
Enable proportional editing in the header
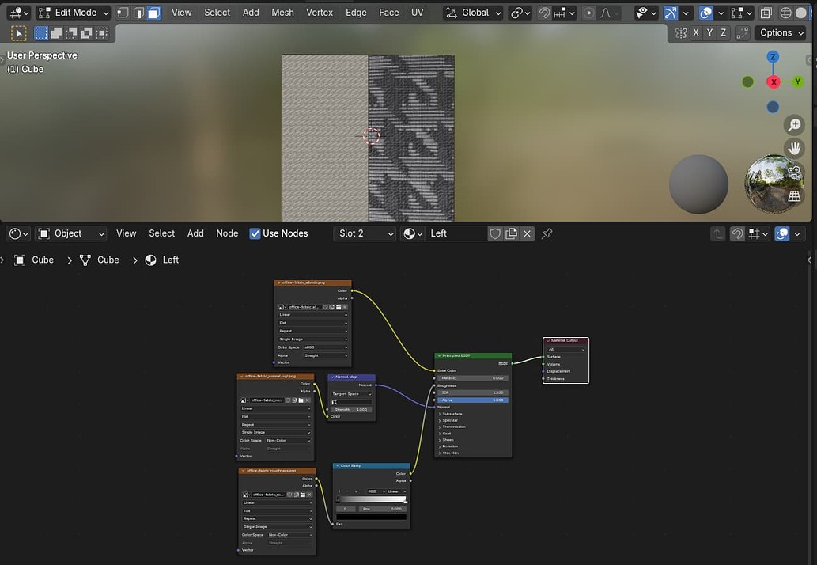pos(590,13)
